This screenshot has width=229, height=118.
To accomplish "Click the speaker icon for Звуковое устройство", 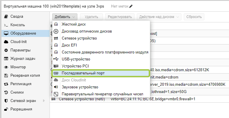I will click(x=56, y=87).
